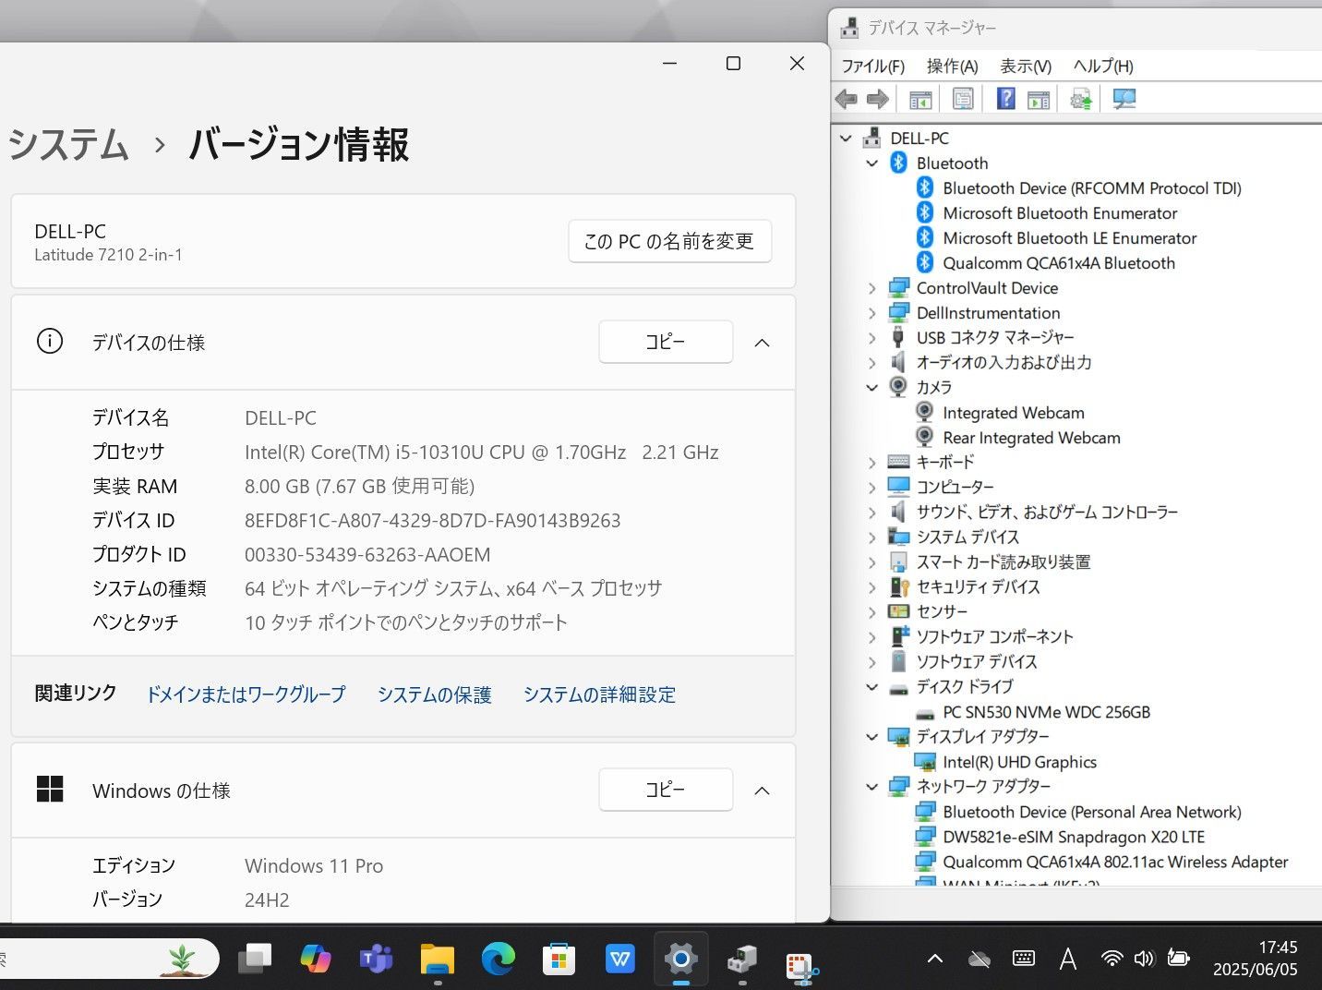Select Rear Integrated Webcam device
The image size is (1322, 990).
click(x=1031, y=438)
